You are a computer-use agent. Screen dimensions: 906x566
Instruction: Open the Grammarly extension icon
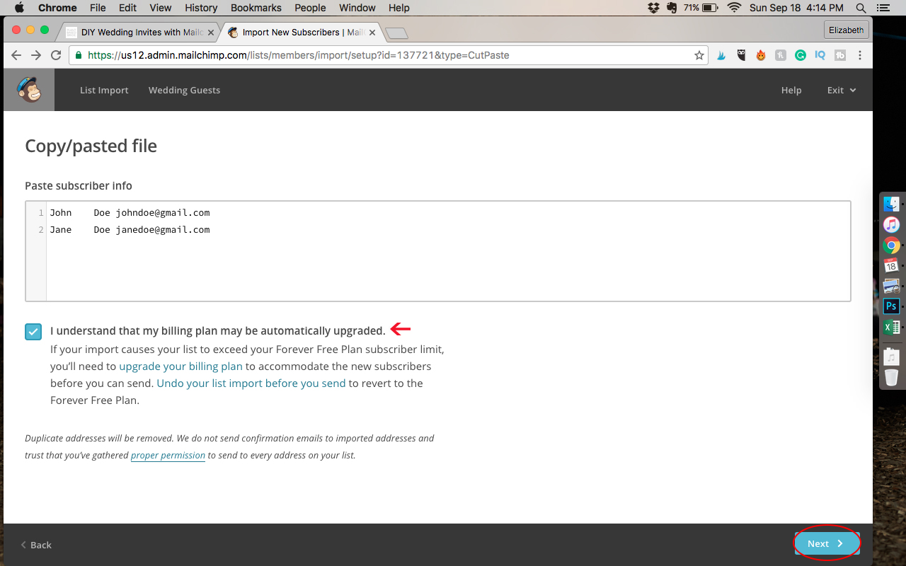click(x=801, y=55)
